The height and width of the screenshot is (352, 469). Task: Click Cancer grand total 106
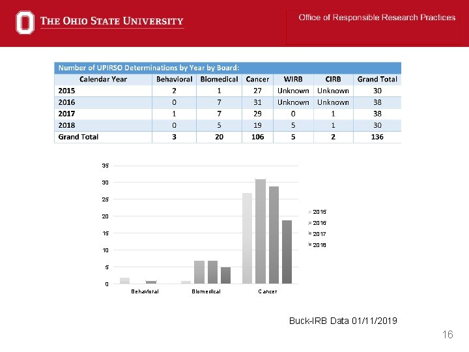(257, 137)
